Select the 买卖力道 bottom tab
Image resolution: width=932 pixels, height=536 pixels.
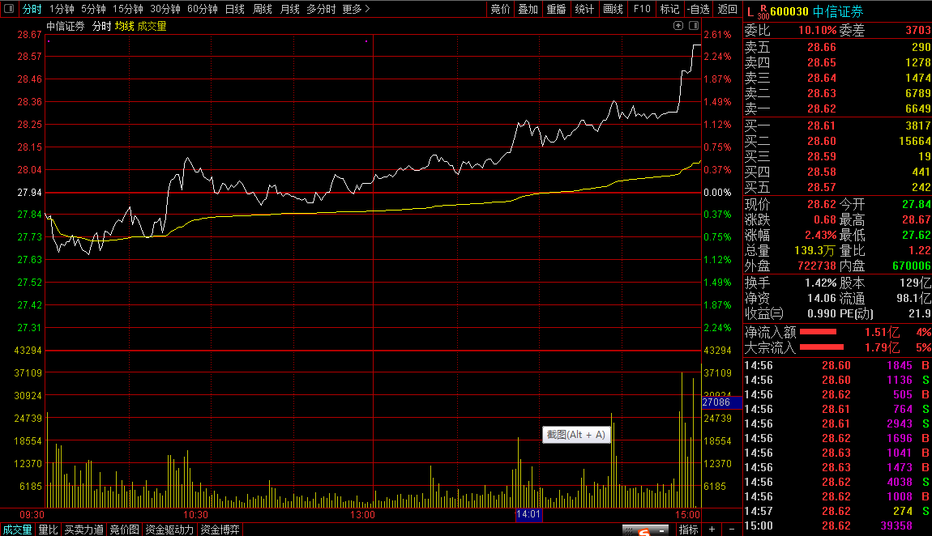83,530
